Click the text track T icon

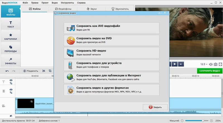4,82
